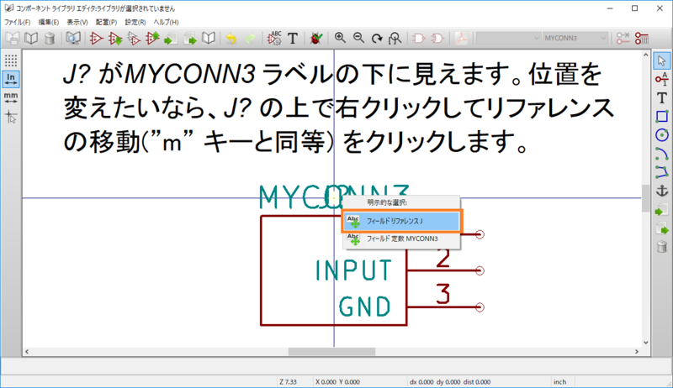Click the horizontal scrollbar thumb
Viewport: 673px width, 388px height.
pyautogui.click(x=331, y=352)
